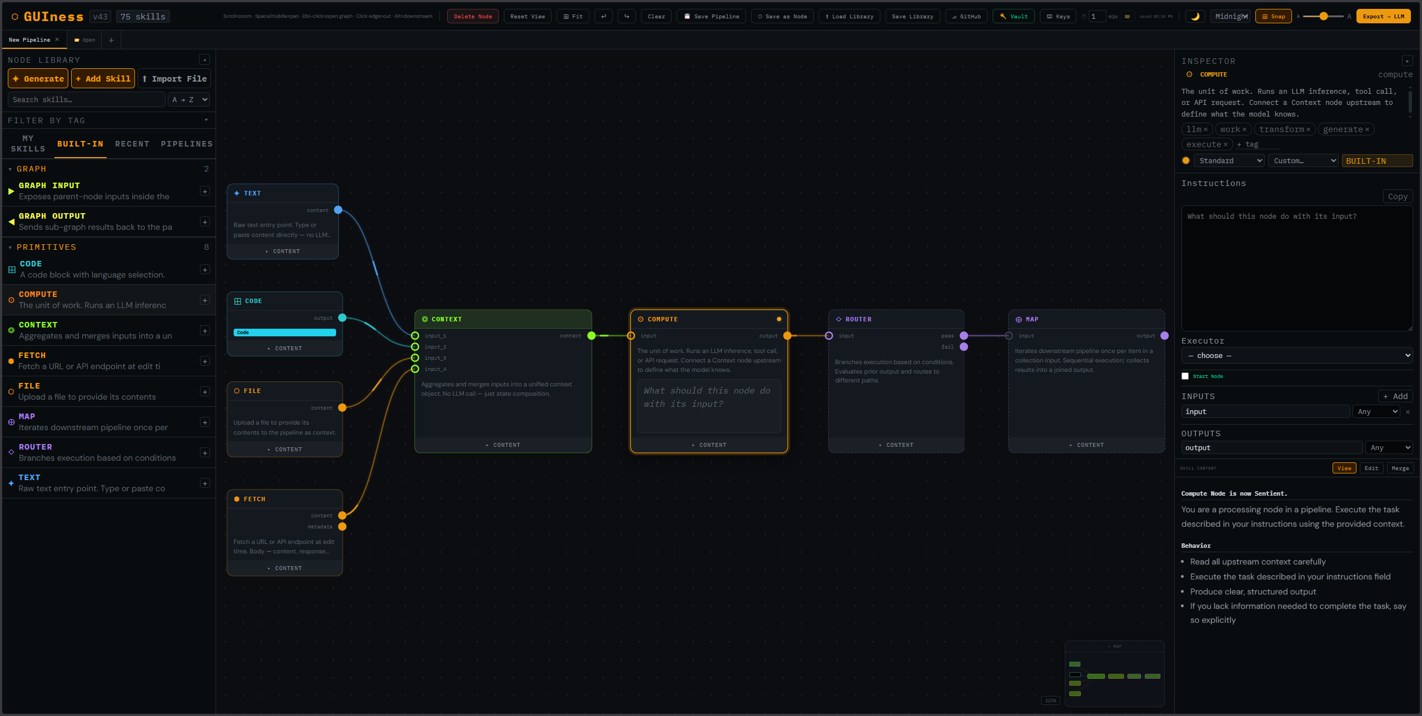Click the folder icon next to autosave minutes
Image resolution: width=1422 pixels, height=716 pixels.
click(x=1127, y=17)
